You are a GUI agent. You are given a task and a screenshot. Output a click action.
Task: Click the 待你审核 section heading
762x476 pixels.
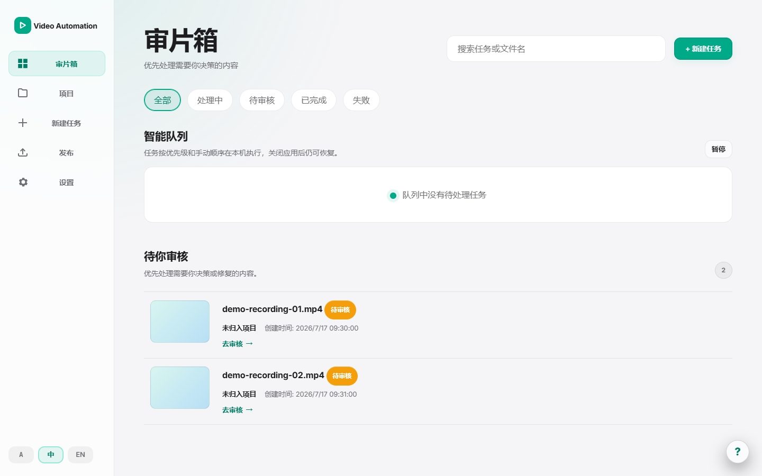[166, 257]
